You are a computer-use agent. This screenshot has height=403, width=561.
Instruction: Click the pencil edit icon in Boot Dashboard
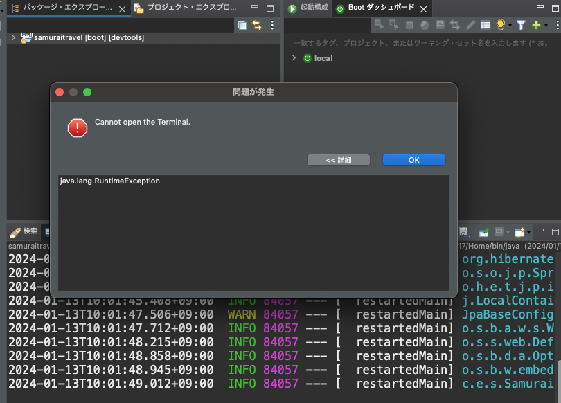pyautogui.click(x=470, y=25)
